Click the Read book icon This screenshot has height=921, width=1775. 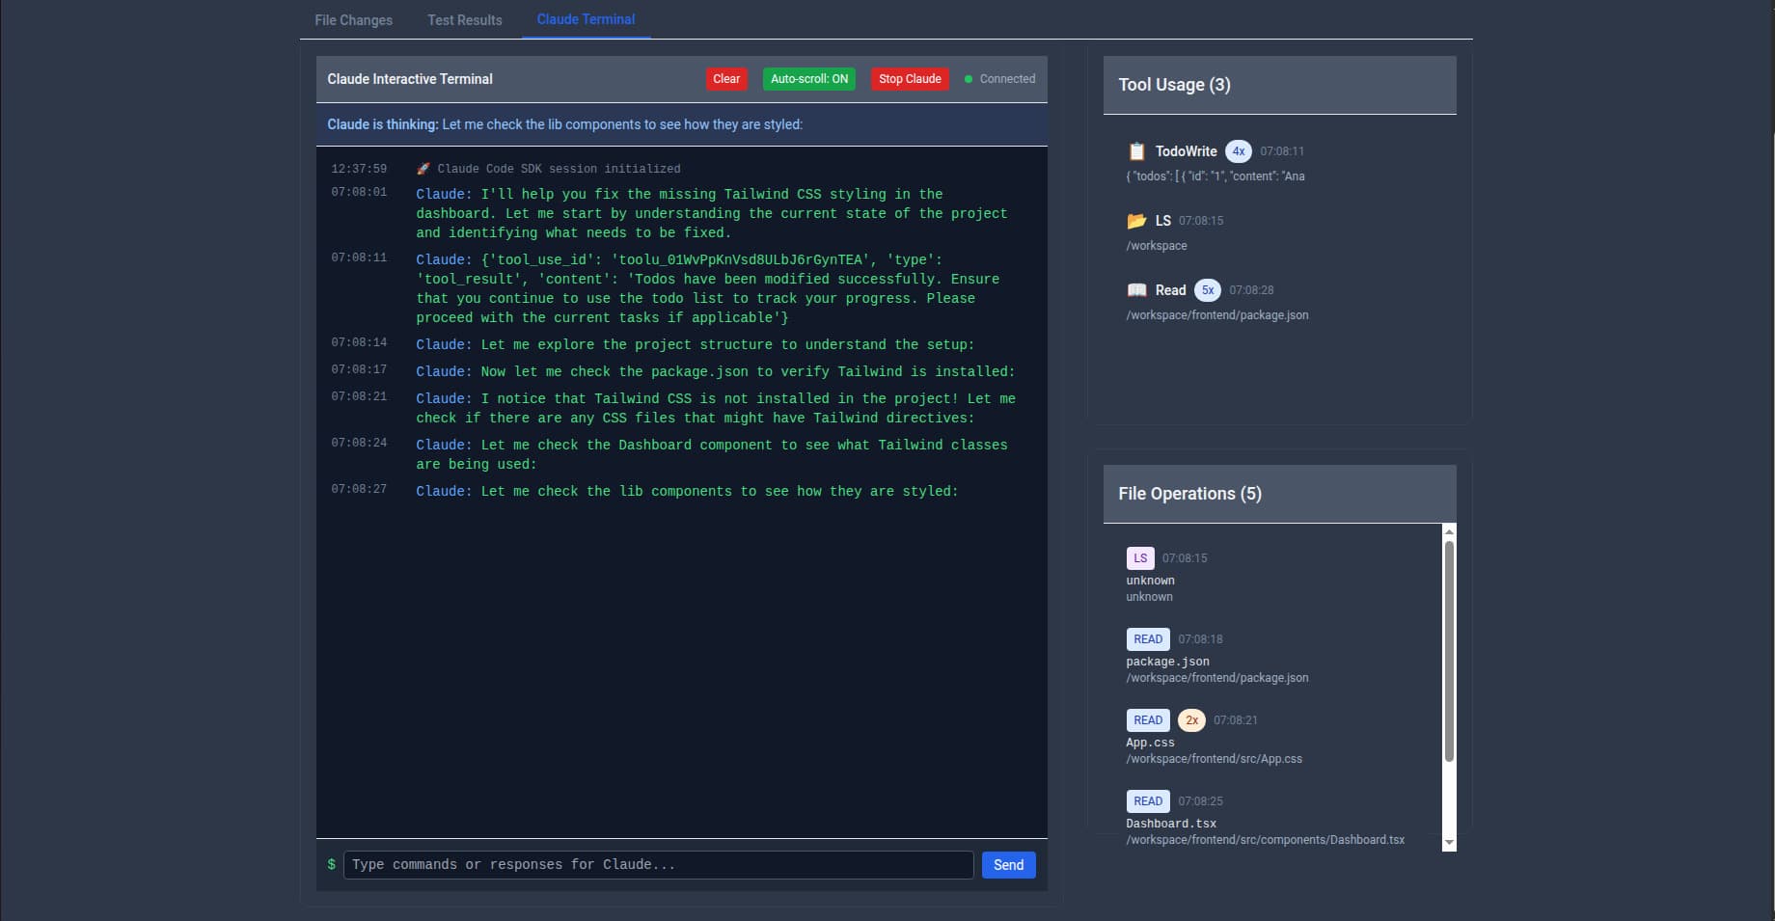tap(1136, 290)
